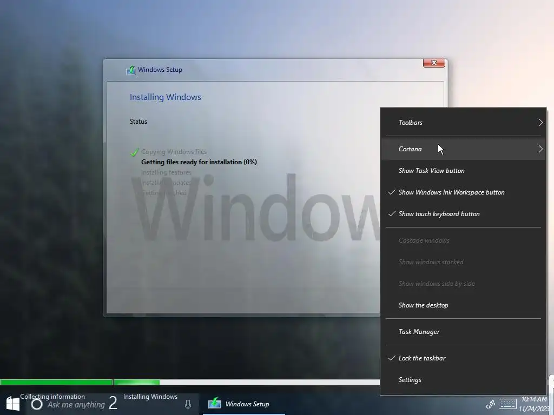Image resolution: width=554 pixels, height=415 pixels.
Task: Open the touch keyboard tray icon
Action: click(x=507, y=404)
